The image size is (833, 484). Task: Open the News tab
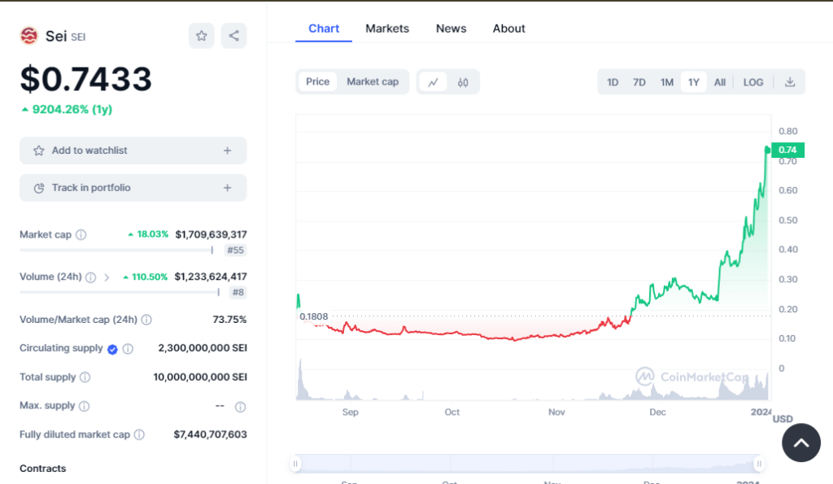pos(451,28)
